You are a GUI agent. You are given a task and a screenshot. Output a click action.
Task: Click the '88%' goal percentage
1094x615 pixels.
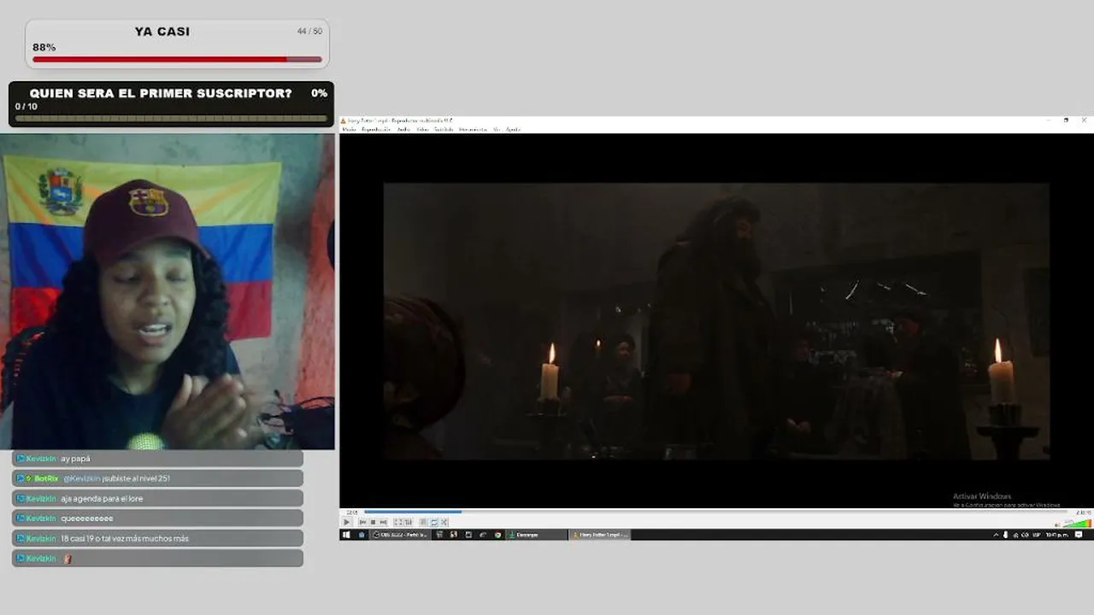(x=44, y=47)
